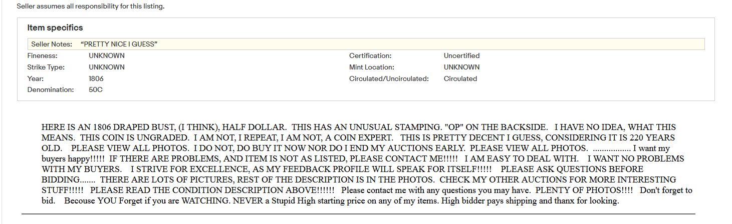732x224 pixels.
Task: Click the Certification label
Action: [x=370, y=56]
